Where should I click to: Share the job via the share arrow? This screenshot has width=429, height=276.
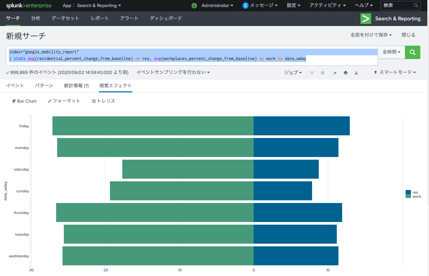click(x=335, y=72)
